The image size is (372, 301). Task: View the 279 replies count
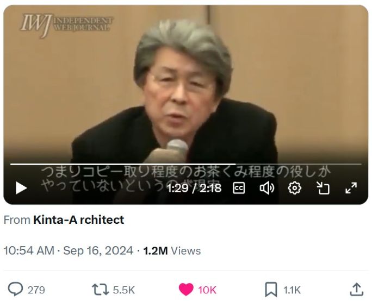click(x=36, y=290)
